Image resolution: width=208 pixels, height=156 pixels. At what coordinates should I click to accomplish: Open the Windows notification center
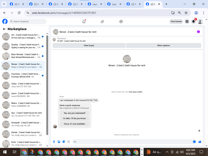coord(201,152)
